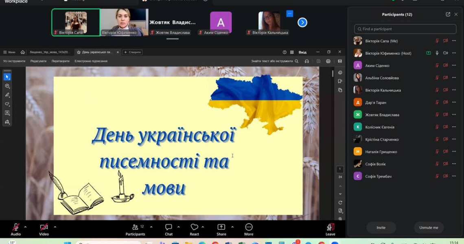Viewport: 464px width, 244px height.
Task: Select the highlighter pen tool
Action: pyautogui.click(x=7, y=95)
